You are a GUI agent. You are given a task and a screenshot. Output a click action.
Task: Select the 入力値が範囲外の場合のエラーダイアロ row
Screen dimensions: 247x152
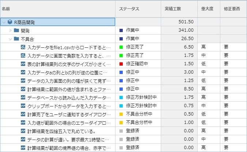pos(69,123)
